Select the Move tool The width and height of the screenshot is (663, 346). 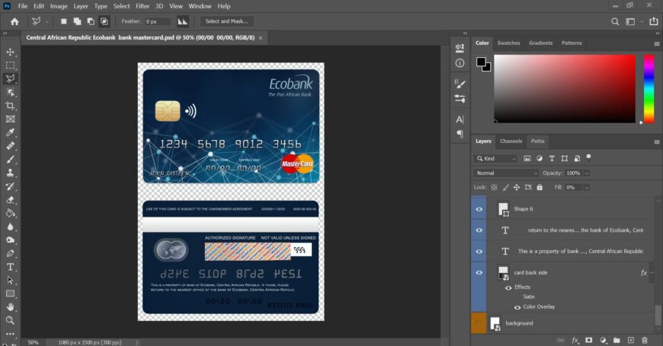[10, 52]
